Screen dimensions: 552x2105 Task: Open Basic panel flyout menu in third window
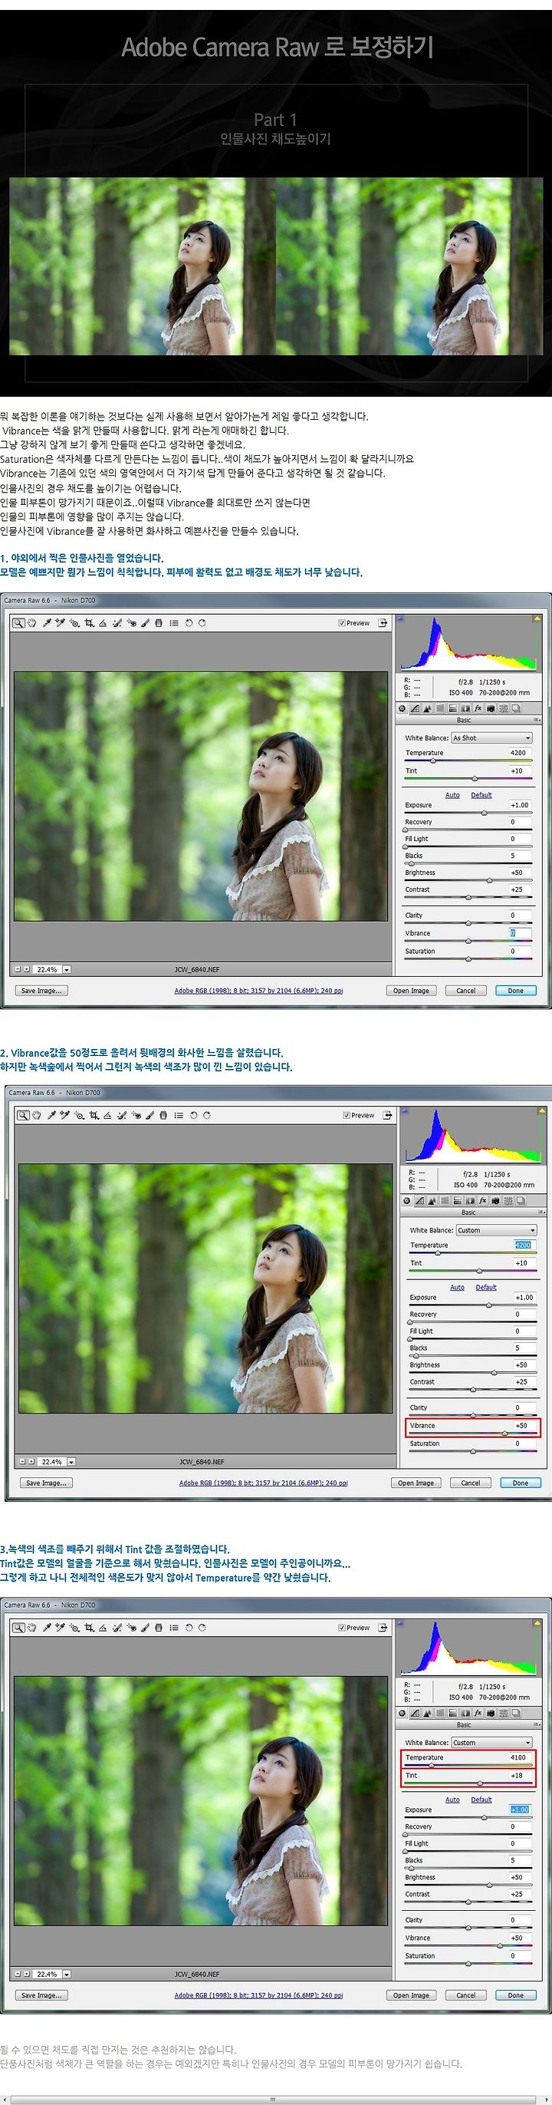[537, 1724]
